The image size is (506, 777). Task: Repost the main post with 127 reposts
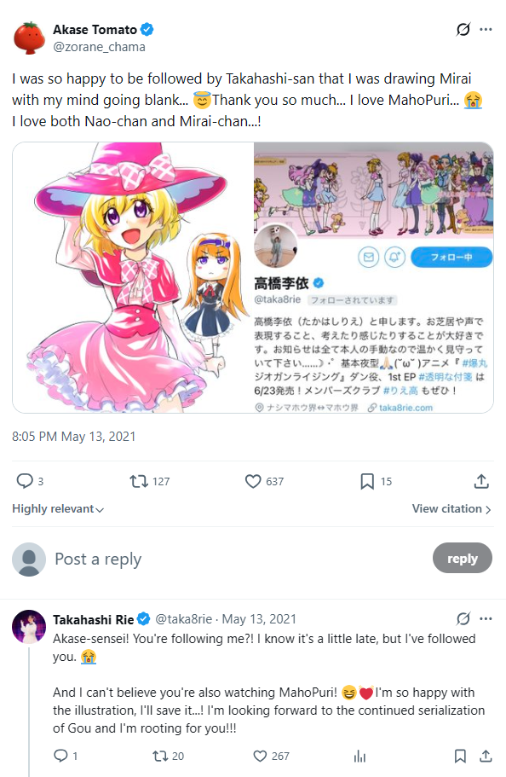click(x=139, y=481)
